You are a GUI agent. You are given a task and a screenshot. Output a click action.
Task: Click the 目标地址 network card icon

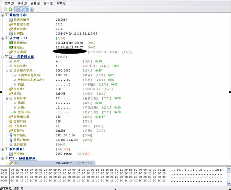point(11,43)
